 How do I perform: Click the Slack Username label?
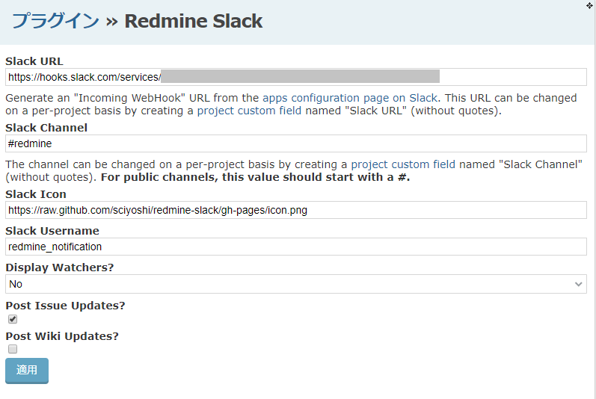pyautogui.click(x=52, y=231)
